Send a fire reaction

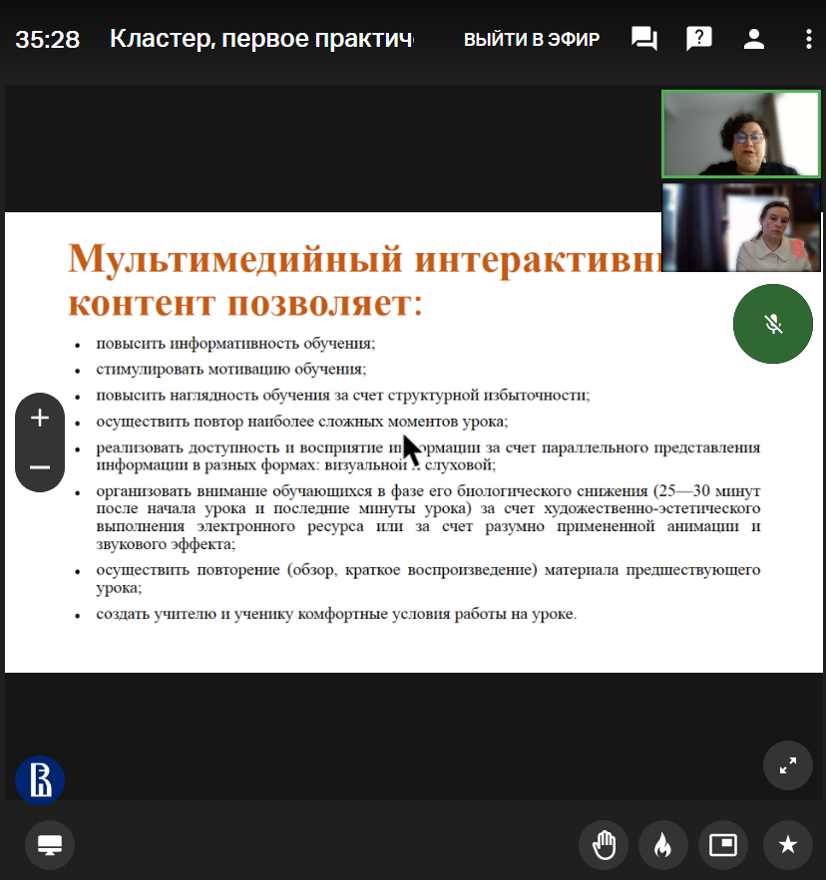pos(660,845)
